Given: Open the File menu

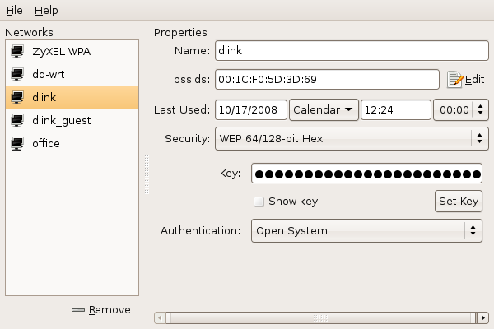Looking at the screenshot, I should point(15,11).
